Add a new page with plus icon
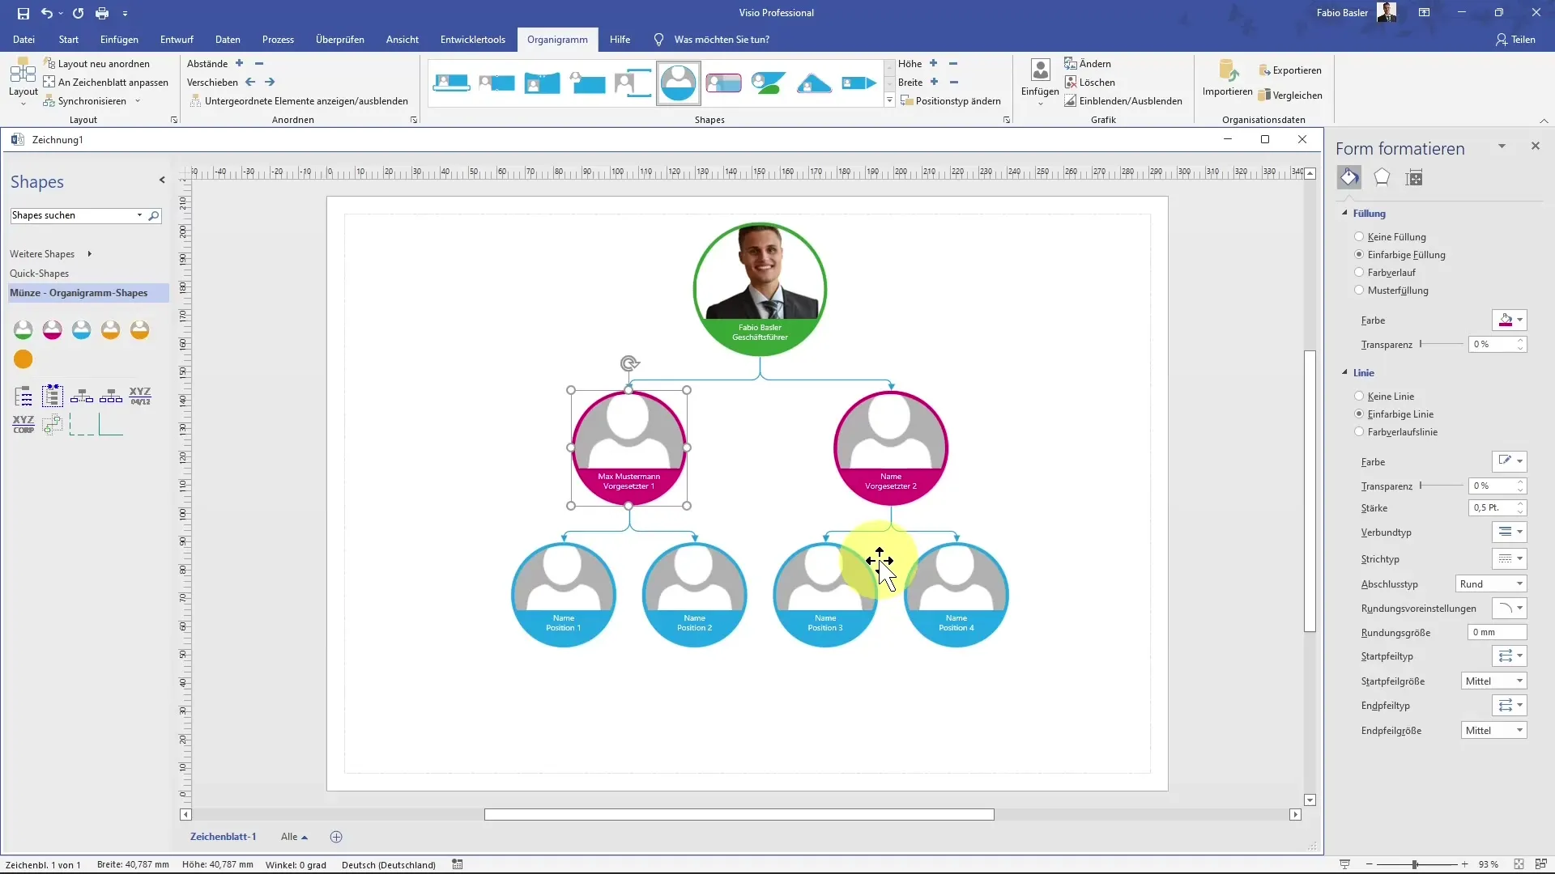This screenshot has height=874, width=1555. (x=336, y=837)
